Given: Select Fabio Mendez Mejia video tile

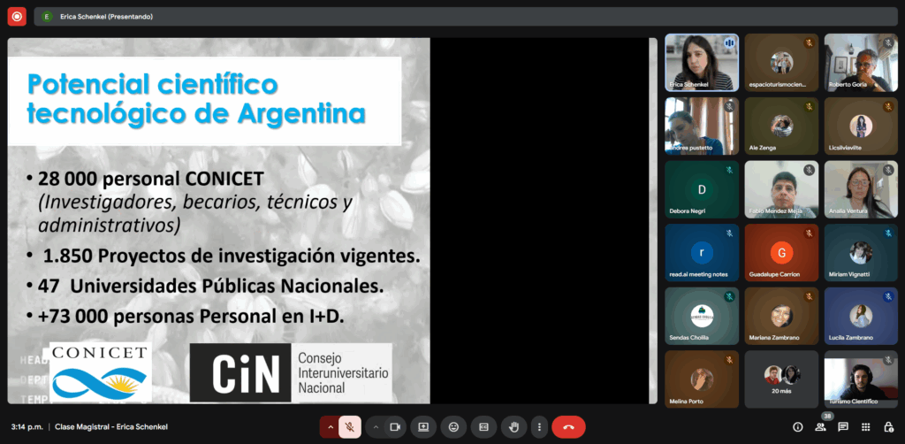Looking at the screenshot, I should 781,189.
